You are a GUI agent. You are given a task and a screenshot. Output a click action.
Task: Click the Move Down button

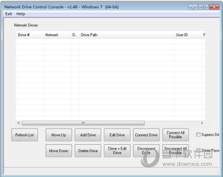[59, 151]
